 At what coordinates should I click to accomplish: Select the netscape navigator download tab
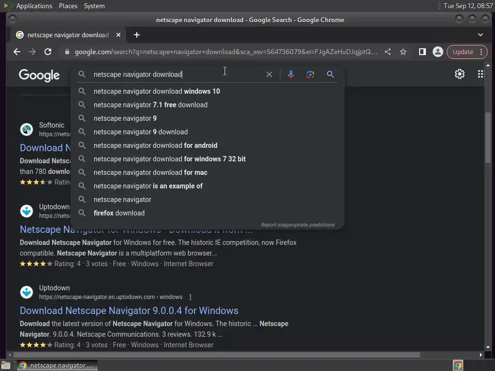[68, 35]
